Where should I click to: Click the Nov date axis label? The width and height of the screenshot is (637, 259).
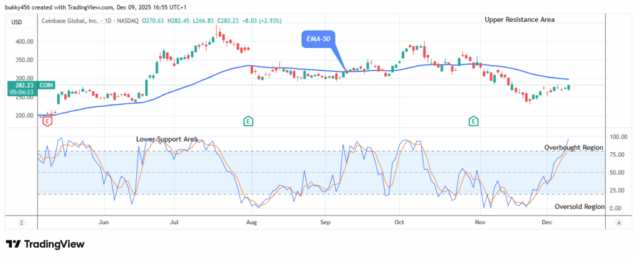pos(481,222)
